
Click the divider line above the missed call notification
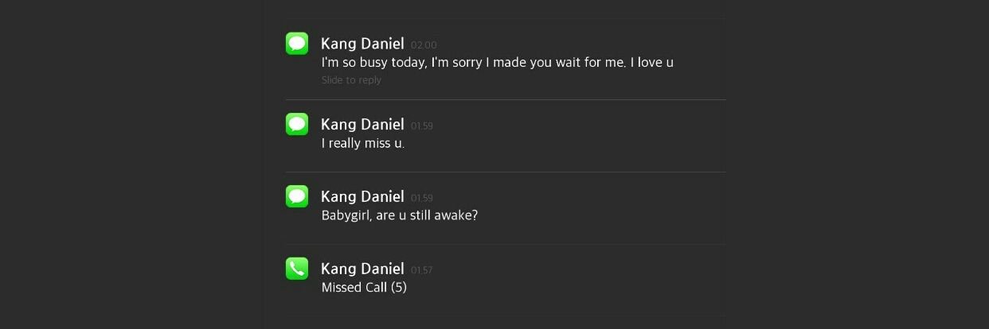506,244
